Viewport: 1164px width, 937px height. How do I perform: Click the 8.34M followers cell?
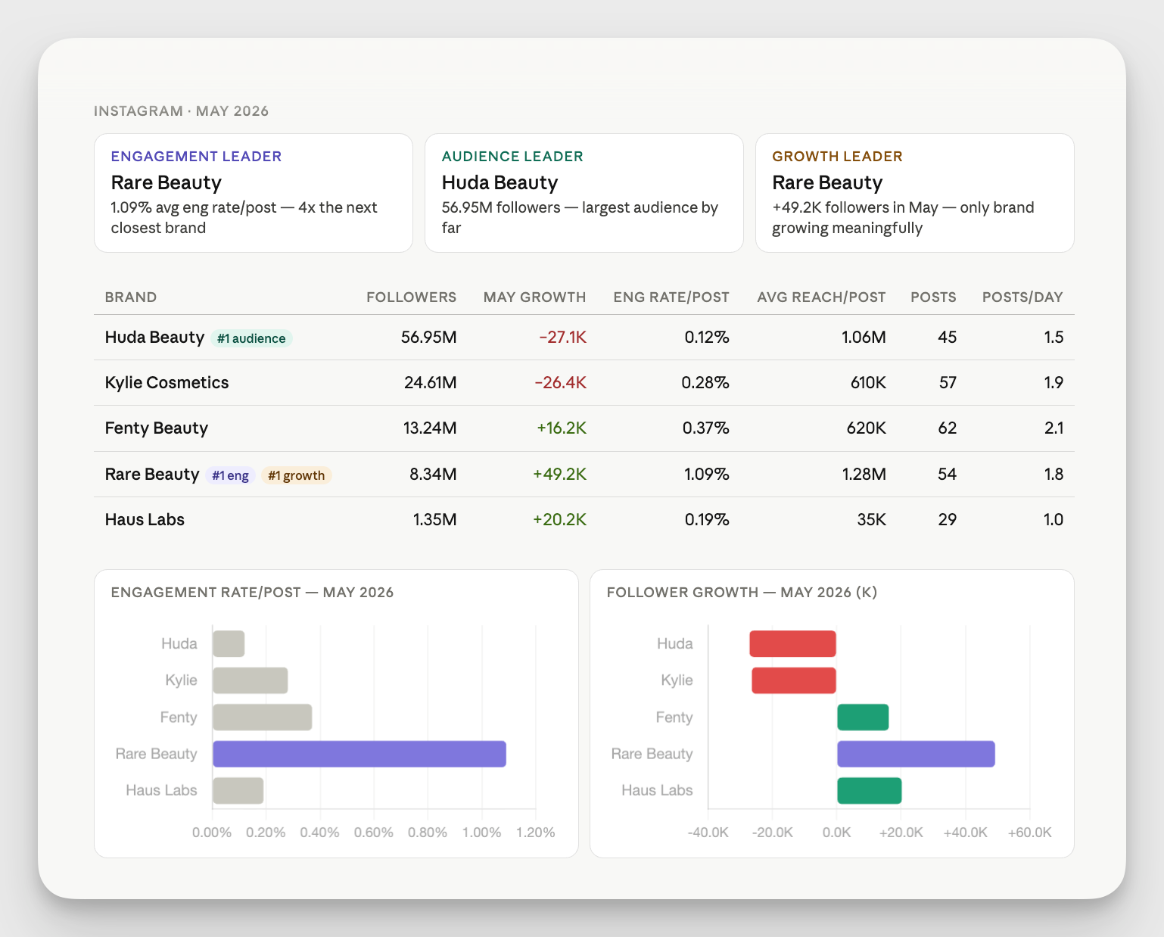(x=433, y=475)
